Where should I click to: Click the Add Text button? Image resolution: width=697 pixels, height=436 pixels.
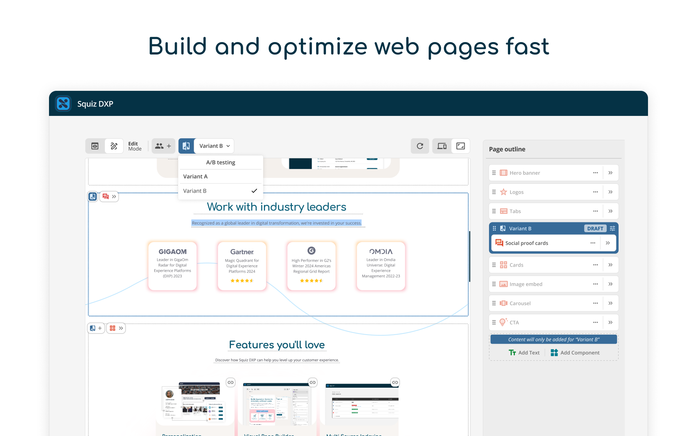click(x=524, y=352)
